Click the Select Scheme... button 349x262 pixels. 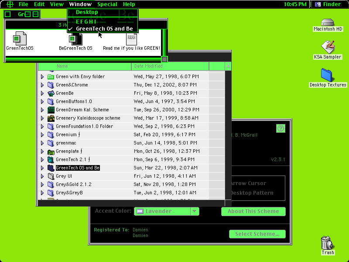[257, 234]
